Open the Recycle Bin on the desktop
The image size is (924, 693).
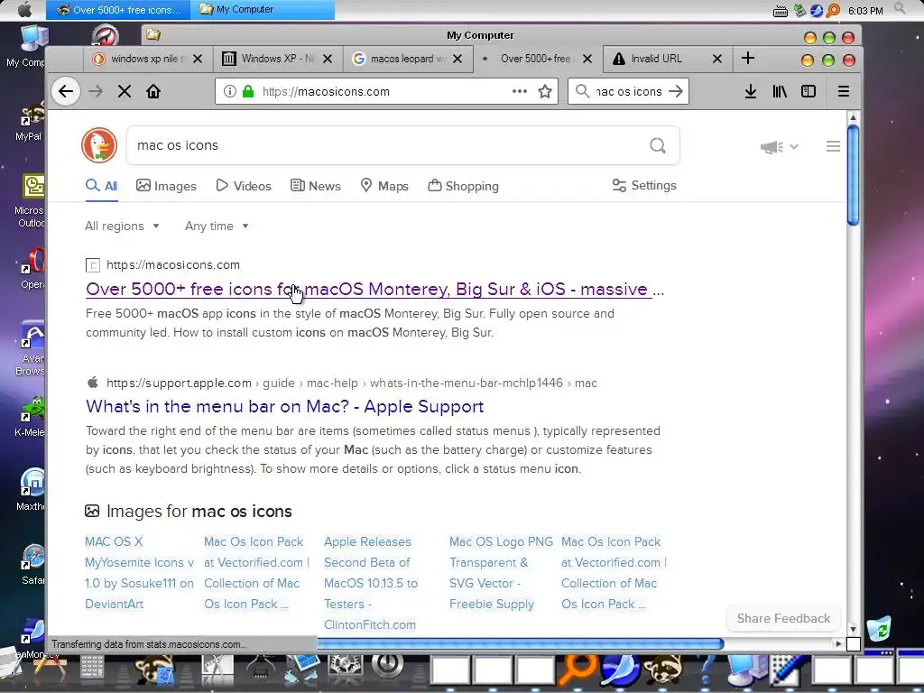point(879,628)
